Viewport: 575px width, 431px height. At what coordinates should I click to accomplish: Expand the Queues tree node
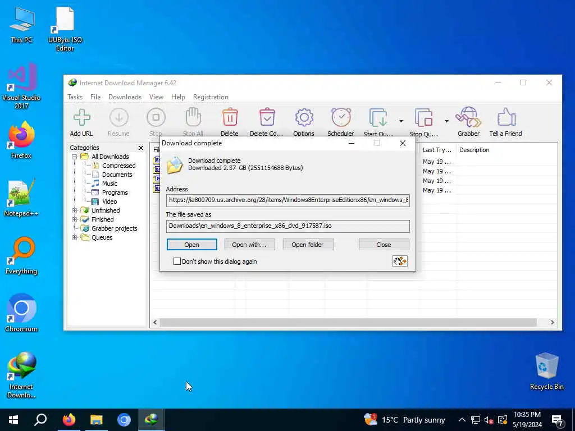[75, 237]
